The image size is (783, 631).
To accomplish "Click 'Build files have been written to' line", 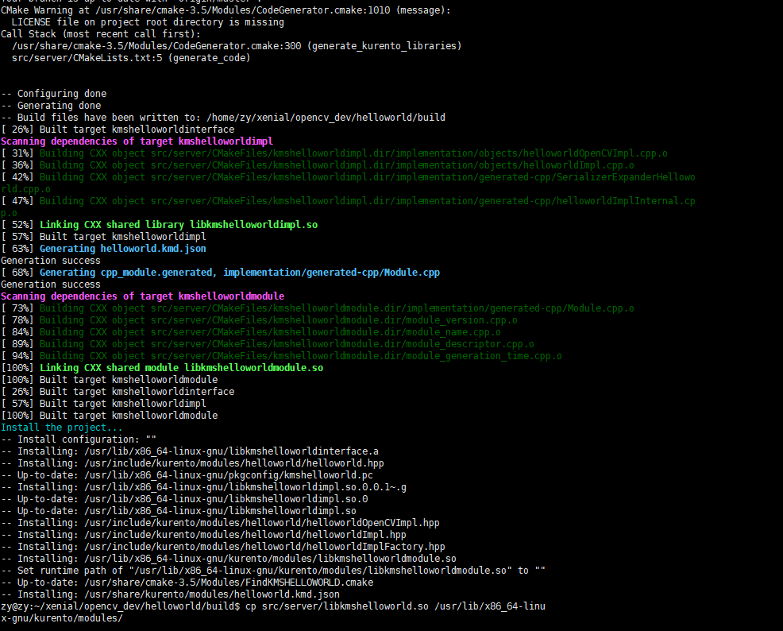I will pyautogui.click(x=223, y=118).
